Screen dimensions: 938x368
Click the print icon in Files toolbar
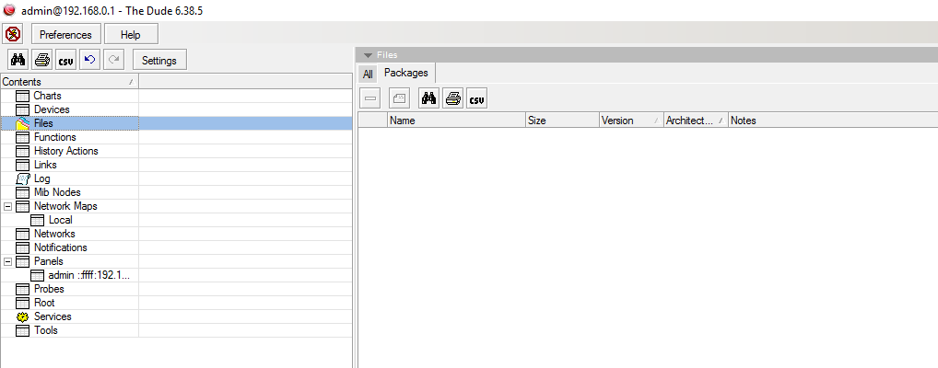coord(452,98)
